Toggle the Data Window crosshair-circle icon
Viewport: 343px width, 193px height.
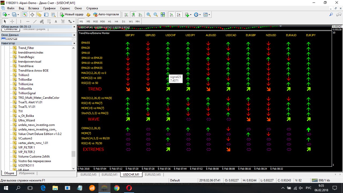tap(32, 14)
